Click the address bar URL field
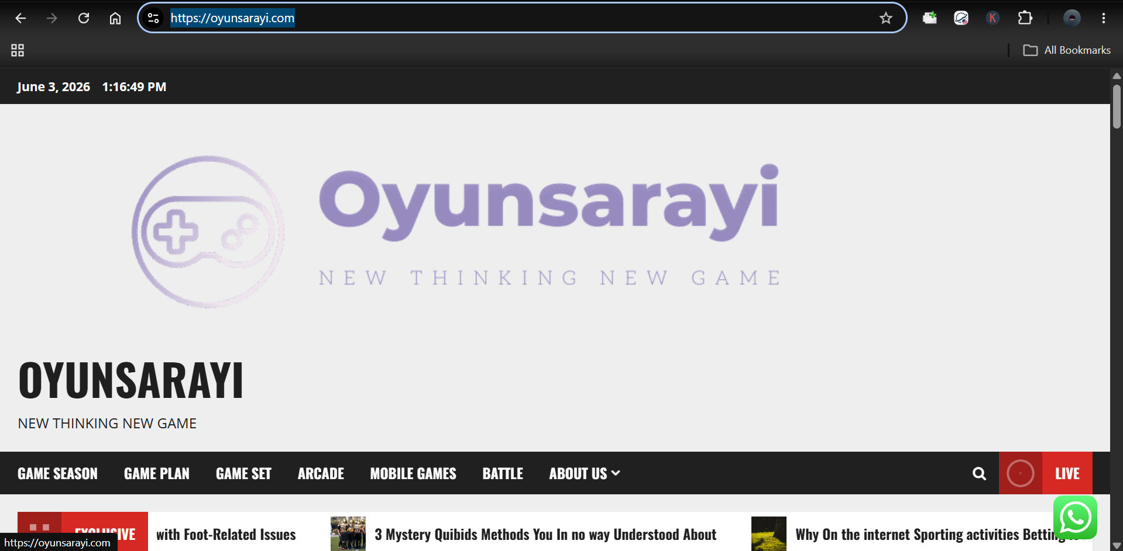The height and width of the screenshot is (551, 1123). [x=522, y=18]
